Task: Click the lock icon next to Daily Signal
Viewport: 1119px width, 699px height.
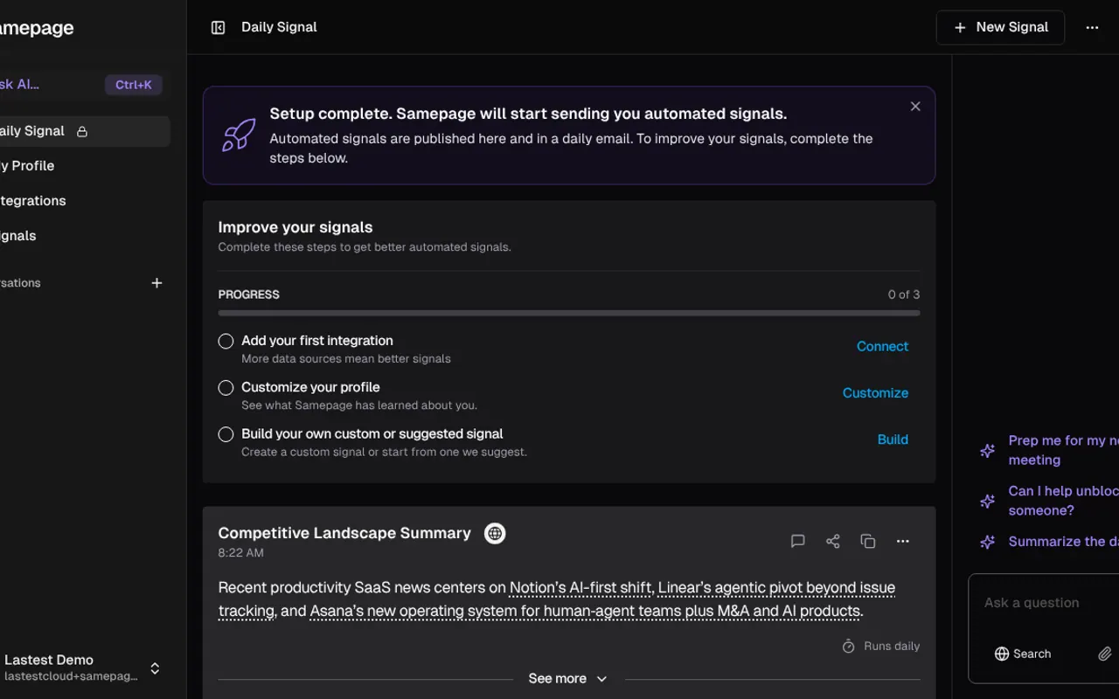Action: pyautogui.click(x=82, y=132)
